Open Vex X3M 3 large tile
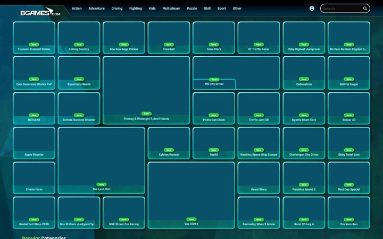The height and width of the screenshot is (239, 383). [191, 195]
